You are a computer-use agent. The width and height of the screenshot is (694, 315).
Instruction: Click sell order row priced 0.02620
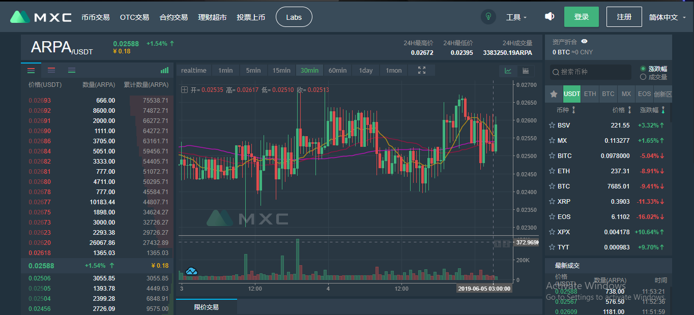click(97, 243)
